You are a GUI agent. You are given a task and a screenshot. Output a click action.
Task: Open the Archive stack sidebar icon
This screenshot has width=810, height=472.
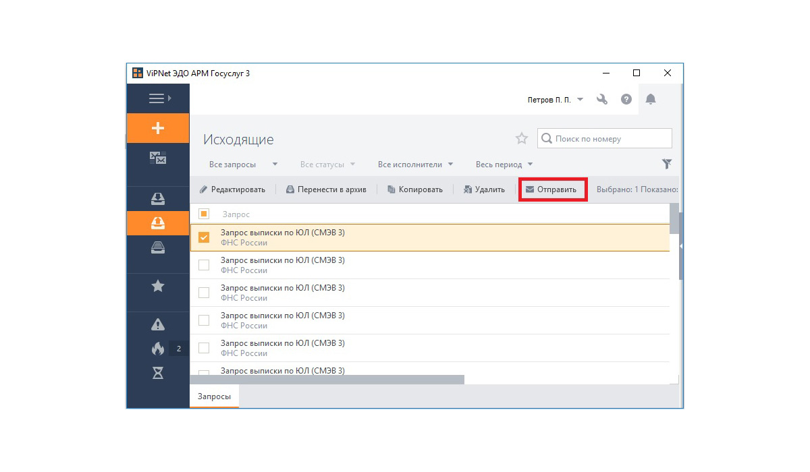tap(158, 247)
